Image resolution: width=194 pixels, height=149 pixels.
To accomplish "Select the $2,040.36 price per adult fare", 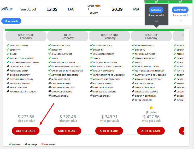I will click(x=180, y=10).
